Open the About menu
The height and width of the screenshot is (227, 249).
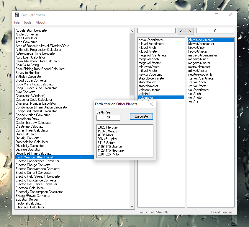coord(40,22)
